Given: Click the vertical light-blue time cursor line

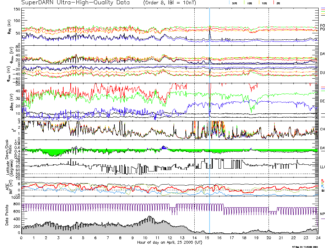Looking at the screenshot, I should 210,106.
